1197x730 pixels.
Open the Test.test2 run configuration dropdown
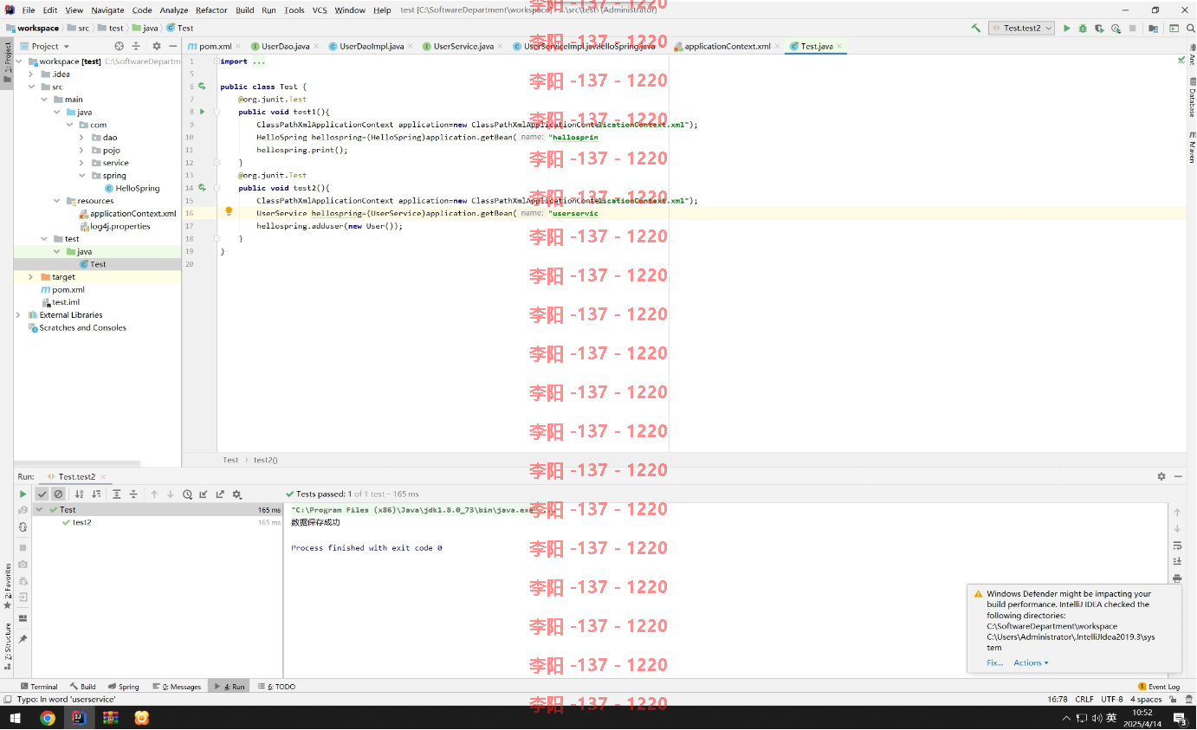pyautogui.click(x=1022, y=28)
